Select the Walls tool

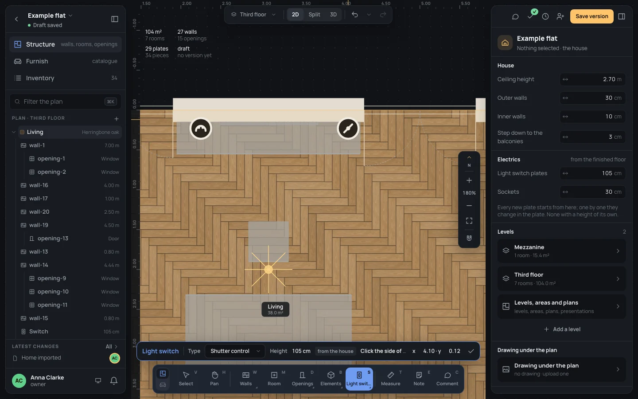(x=246, y=379)
